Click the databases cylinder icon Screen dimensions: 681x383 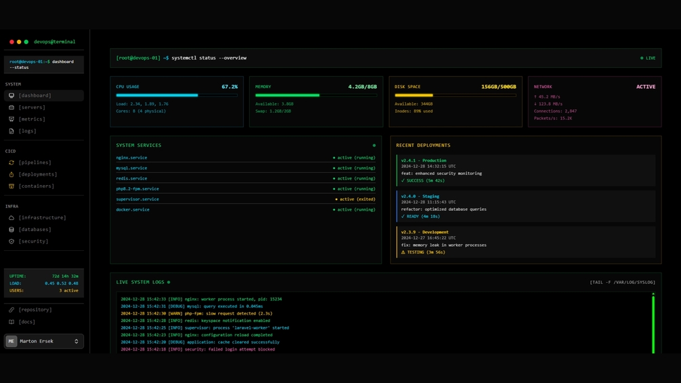(x=12, y=229)
